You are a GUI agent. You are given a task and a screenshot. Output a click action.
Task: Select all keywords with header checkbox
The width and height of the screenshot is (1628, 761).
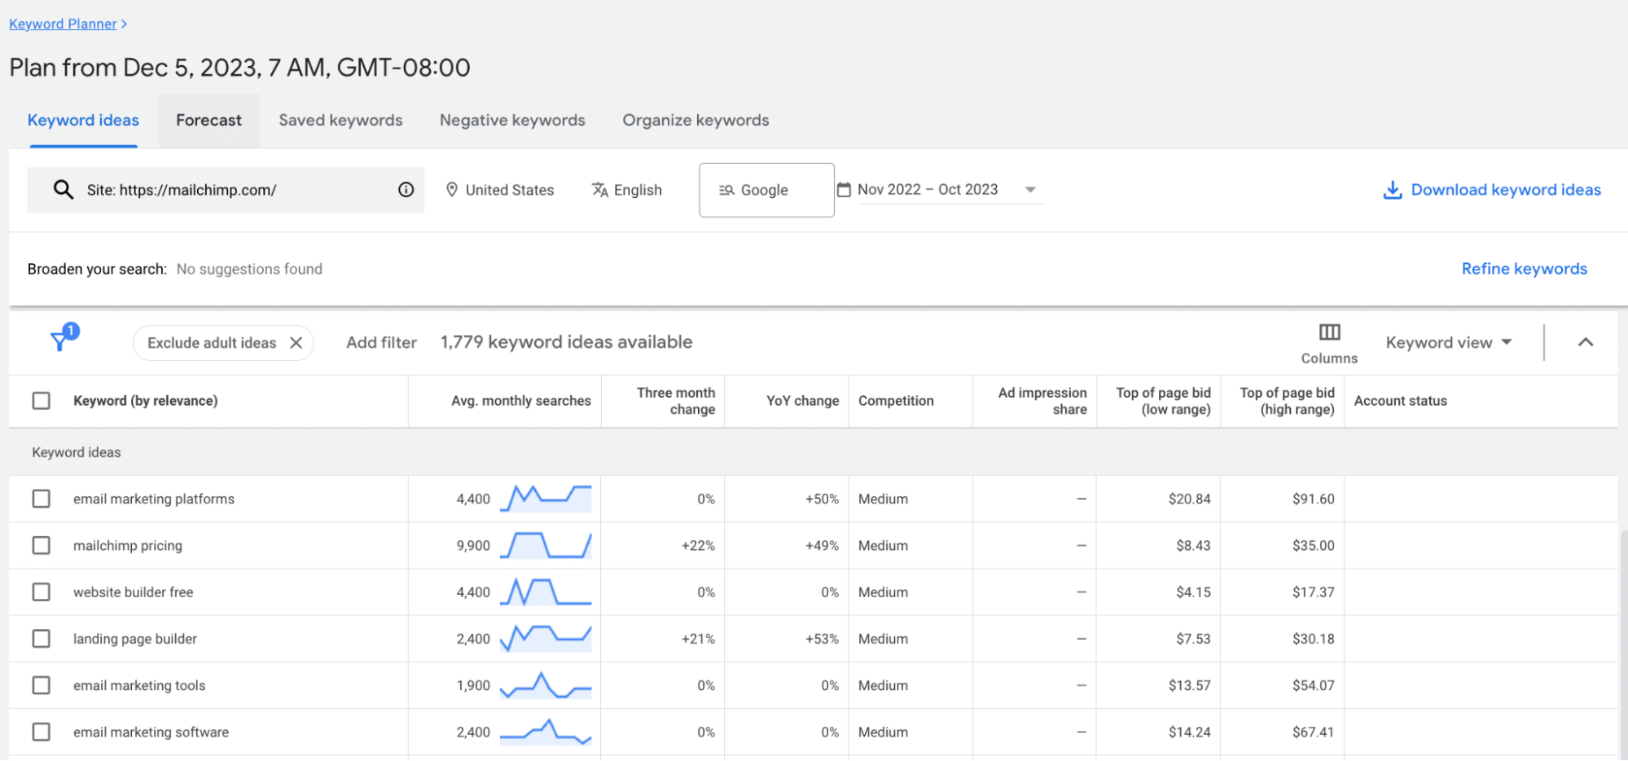point(41,401)
